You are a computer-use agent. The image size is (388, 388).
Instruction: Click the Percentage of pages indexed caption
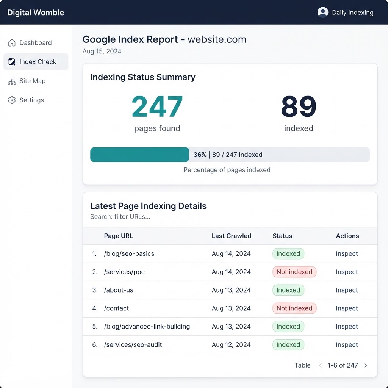click(227, 170)
